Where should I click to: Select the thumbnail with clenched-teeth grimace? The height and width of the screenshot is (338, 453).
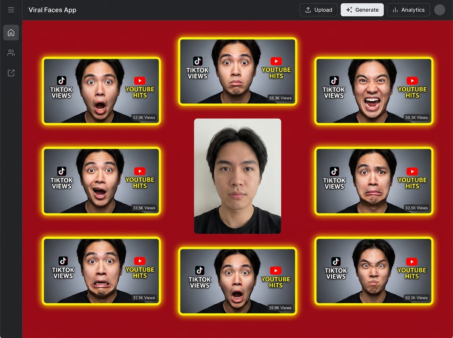pyautogui.click(x=101, y=271)
